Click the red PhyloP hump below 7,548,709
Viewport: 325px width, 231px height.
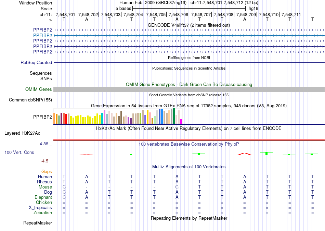pyautogui.click(x=244, y=154)
